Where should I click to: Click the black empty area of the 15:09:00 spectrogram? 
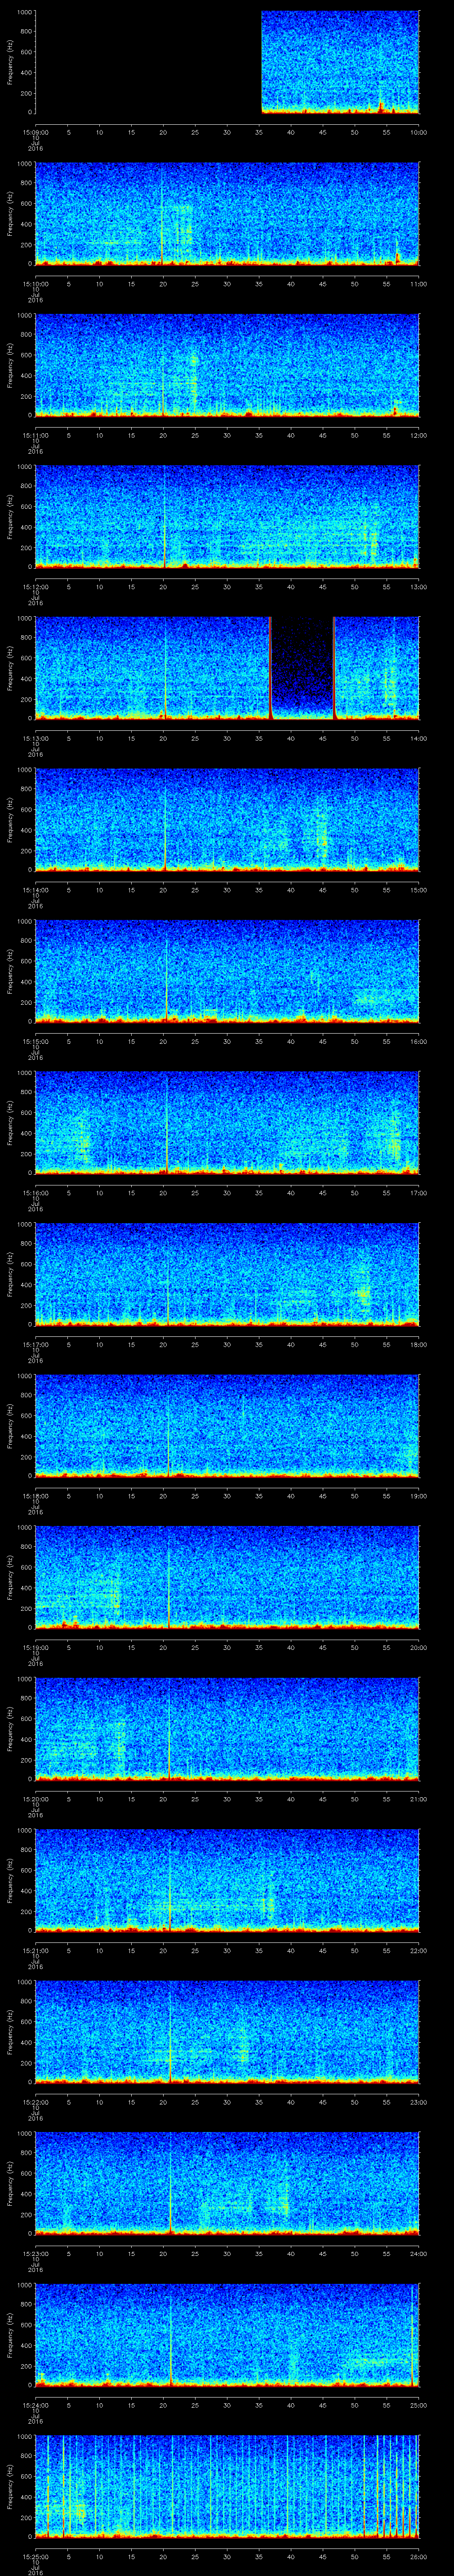(148, 62)
